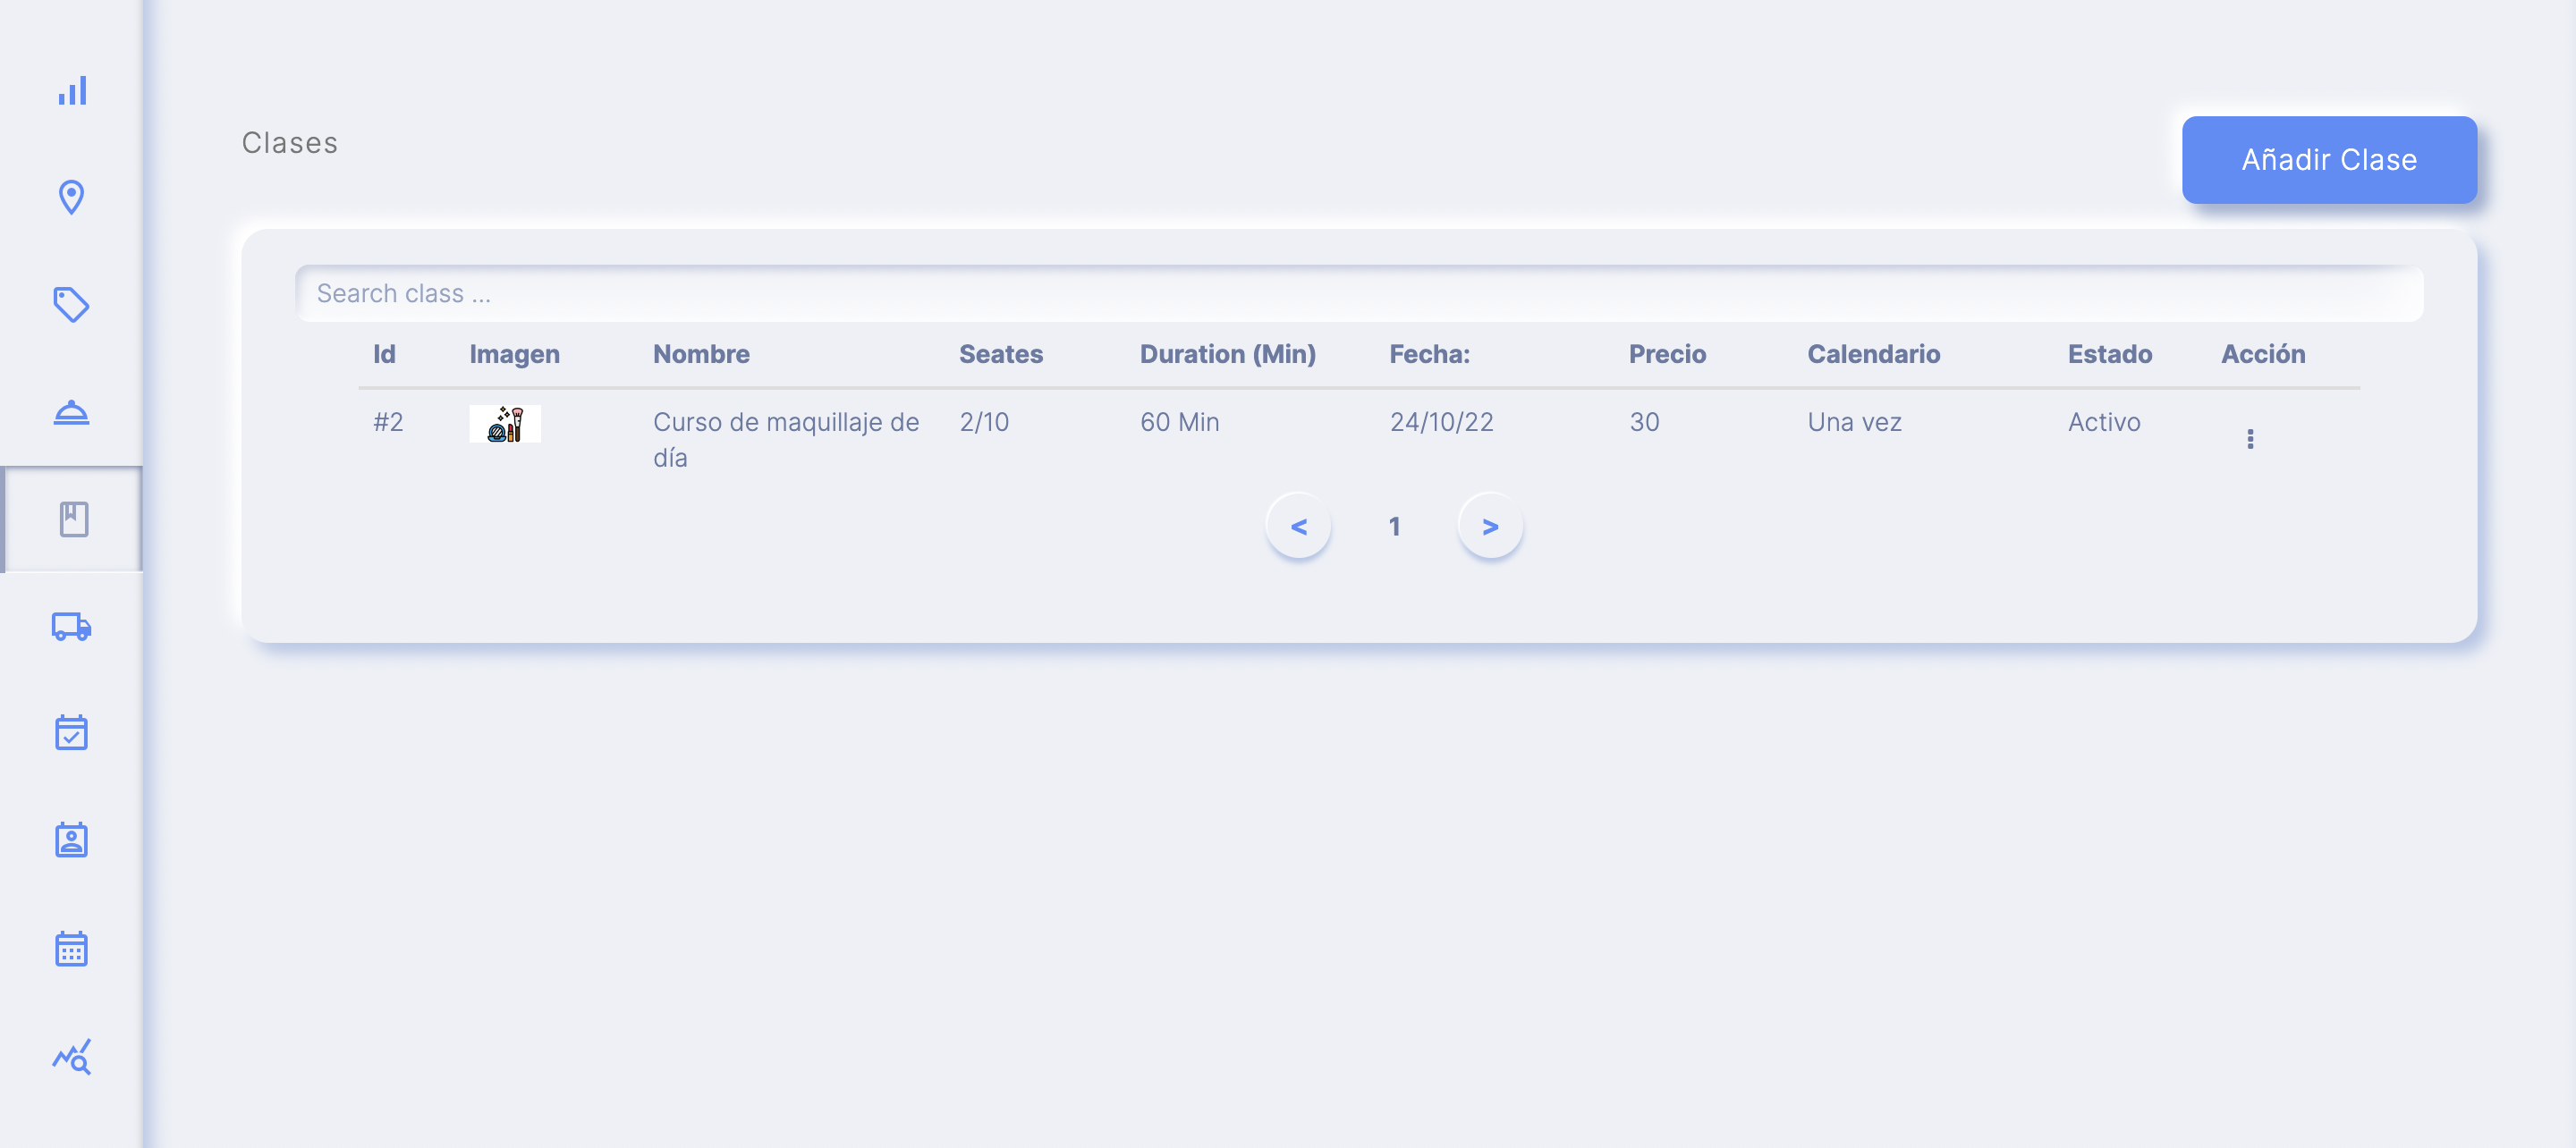Click the makeup class image thumbnail
The width and height of the screenshot is (2576, 1148).
tap(505, 424)
